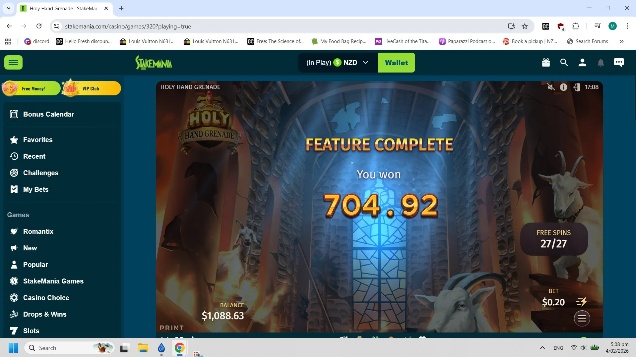Viewport: 636px width, 357px height.
Task: Open the VIP Club banner
Action: pos(91,88)
